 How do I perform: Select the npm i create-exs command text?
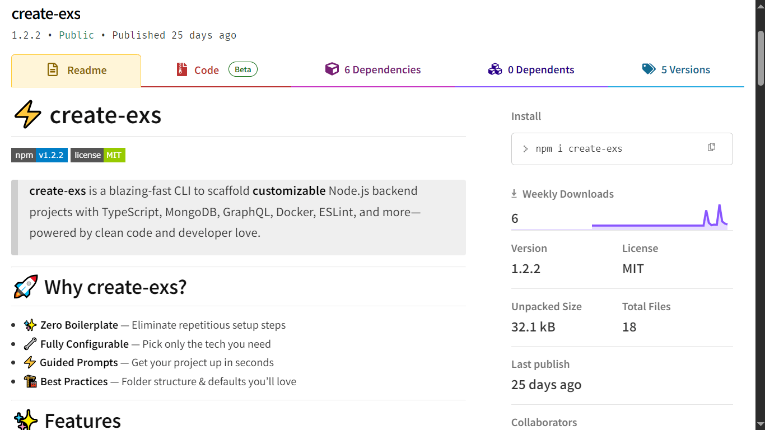[579, 149]
